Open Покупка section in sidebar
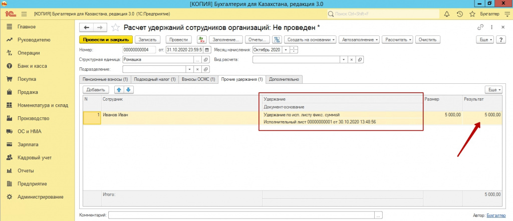This screenshot has height=221, width=513. 27,79
